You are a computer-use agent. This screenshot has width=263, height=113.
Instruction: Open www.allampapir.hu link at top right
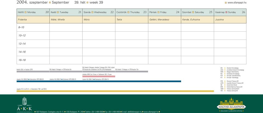(237, 3)
